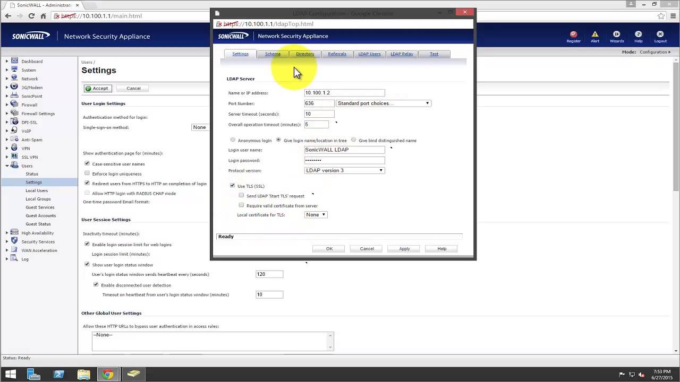Screen dimensions: 680x382
Task: Switch to the LDAP Users tab
Action: point(369,54)
